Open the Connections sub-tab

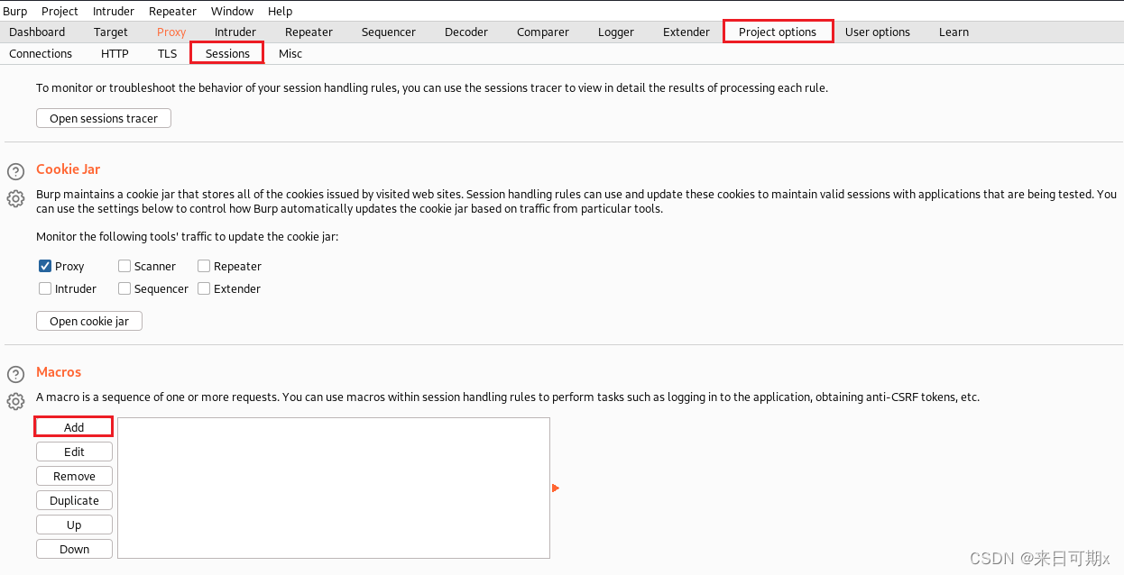click(x=41, y=53)
